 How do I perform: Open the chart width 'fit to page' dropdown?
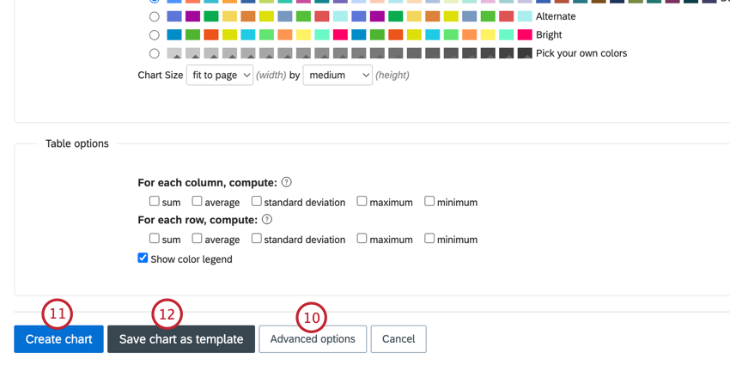(220, 75)
